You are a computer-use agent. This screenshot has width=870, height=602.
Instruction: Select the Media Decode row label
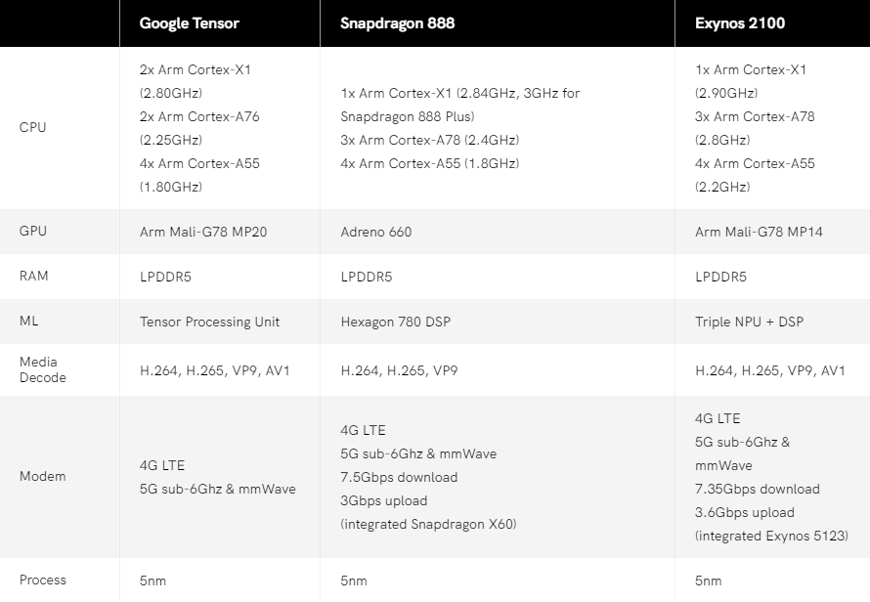(x=43, y=369)
